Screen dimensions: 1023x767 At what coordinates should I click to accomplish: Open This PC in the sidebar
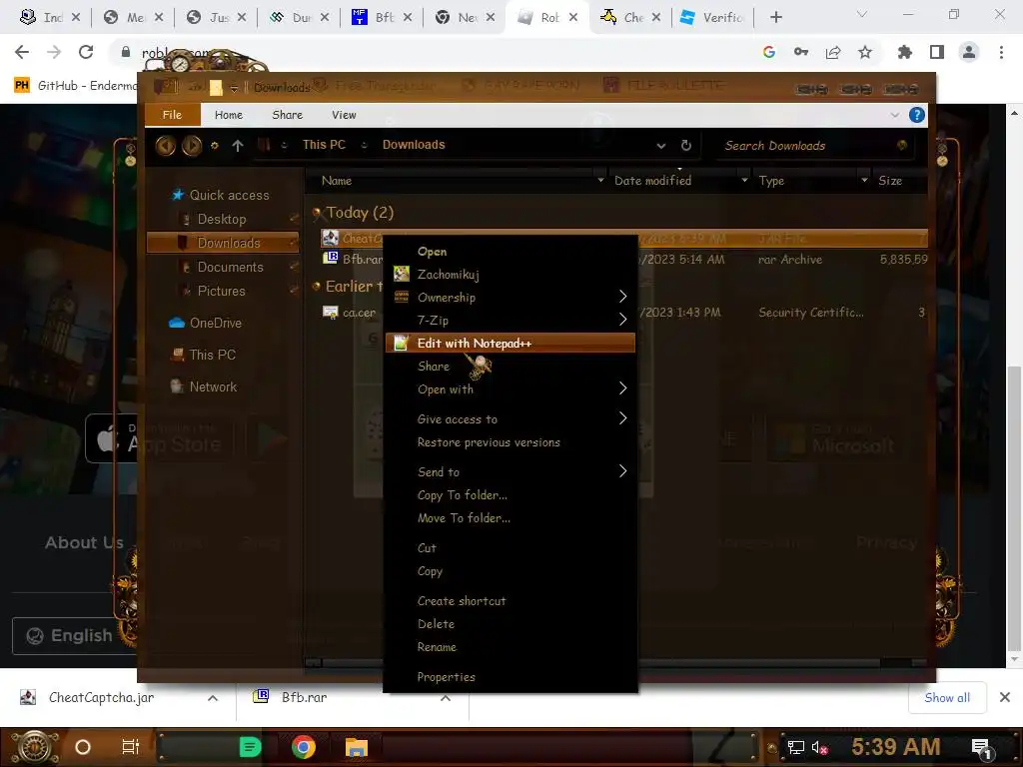[212, 355]
